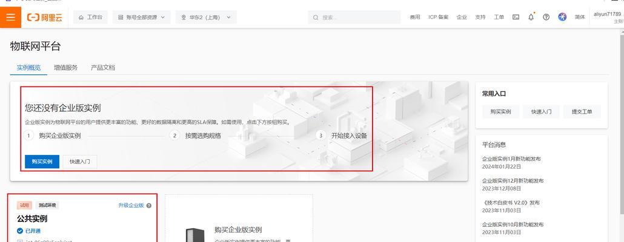
Task: Expand the 账号全部资源 dropdown
Action: click(x=142, y=17)
